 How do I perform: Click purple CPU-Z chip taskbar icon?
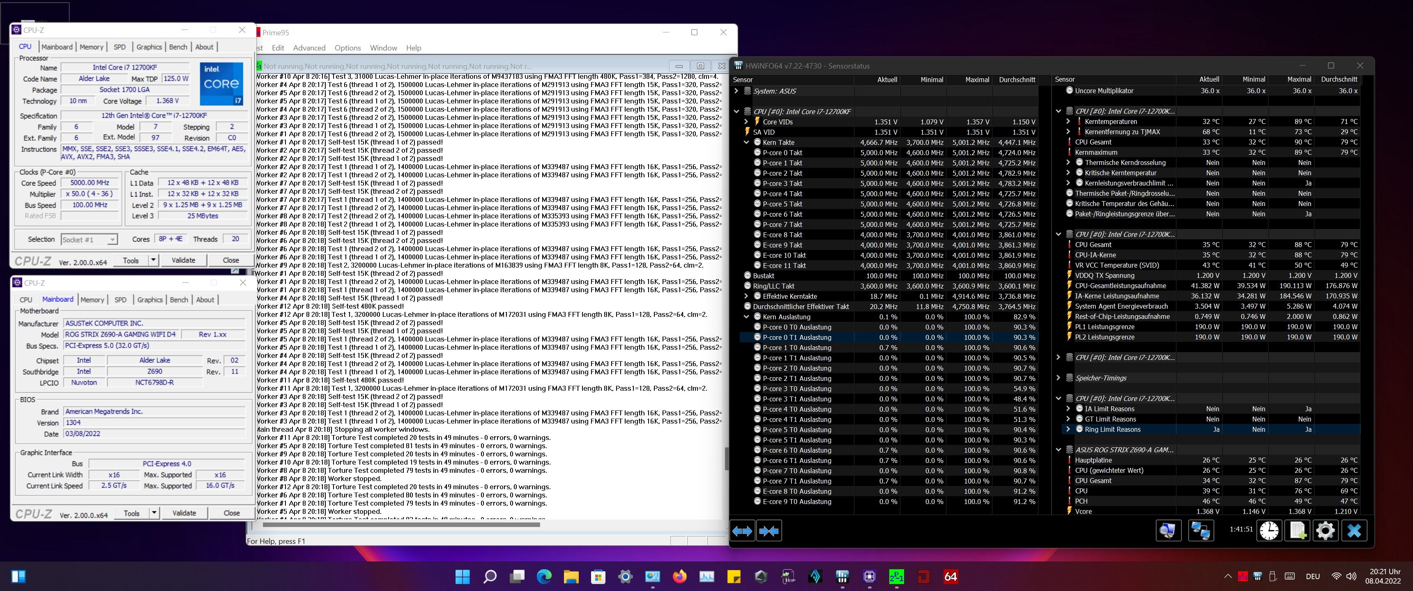(870, 576)
